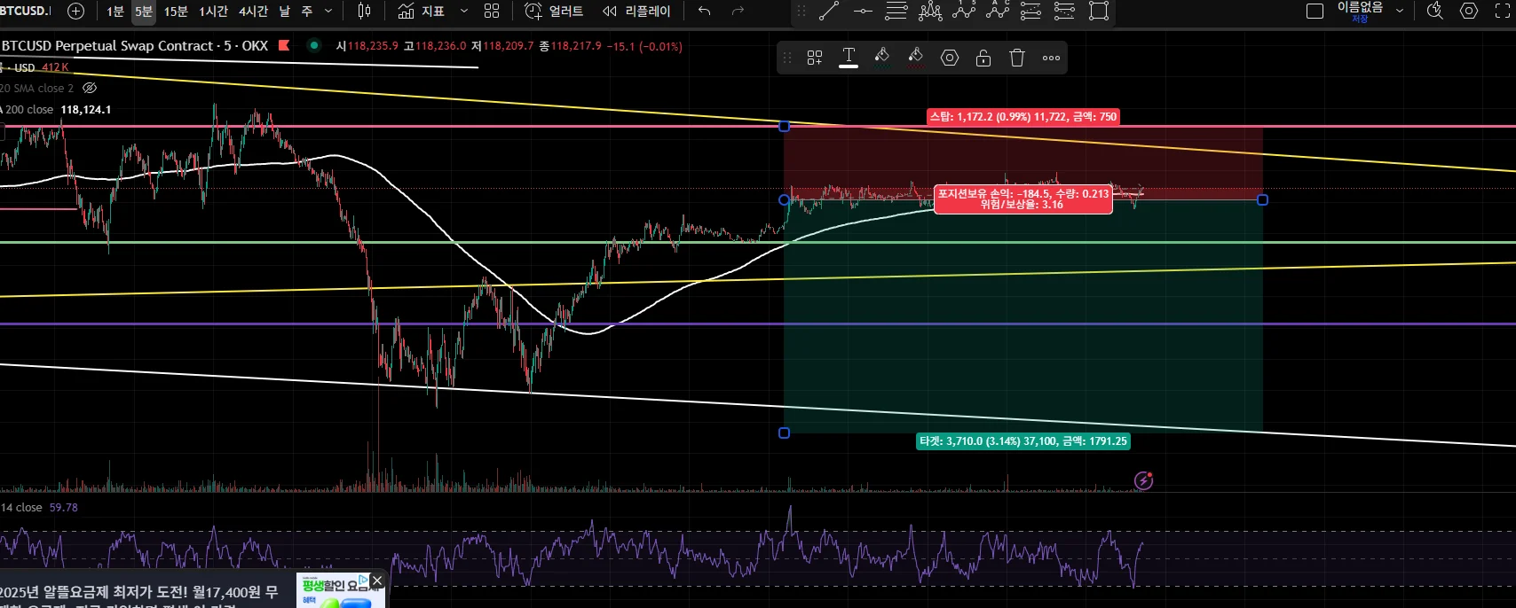Select the 5분 timeframe
This screenshot has height=608, width=1516.
click(144, 11)
